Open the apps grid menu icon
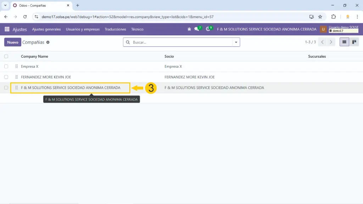Image resolution: width=363 pixels, height=204 pixels. [x=7, y=29]
